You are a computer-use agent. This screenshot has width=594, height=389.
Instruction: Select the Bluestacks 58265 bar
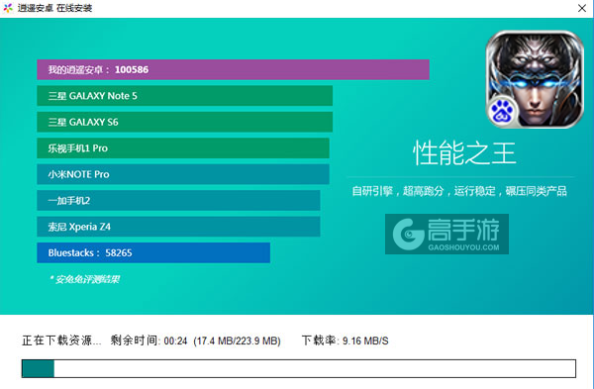[x=153, y=252]
